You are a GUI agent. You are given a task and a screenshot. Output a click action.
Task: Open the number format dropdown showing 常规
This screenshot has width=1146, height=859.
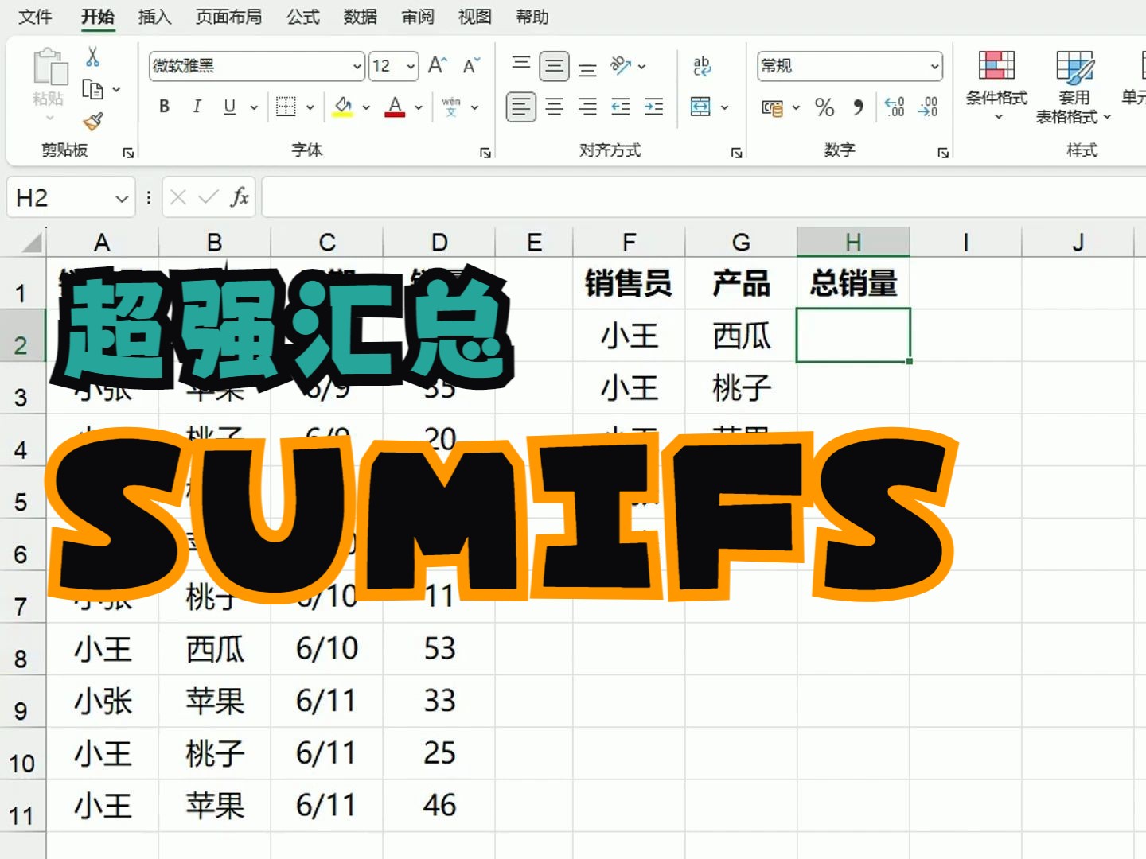point(934,66)
